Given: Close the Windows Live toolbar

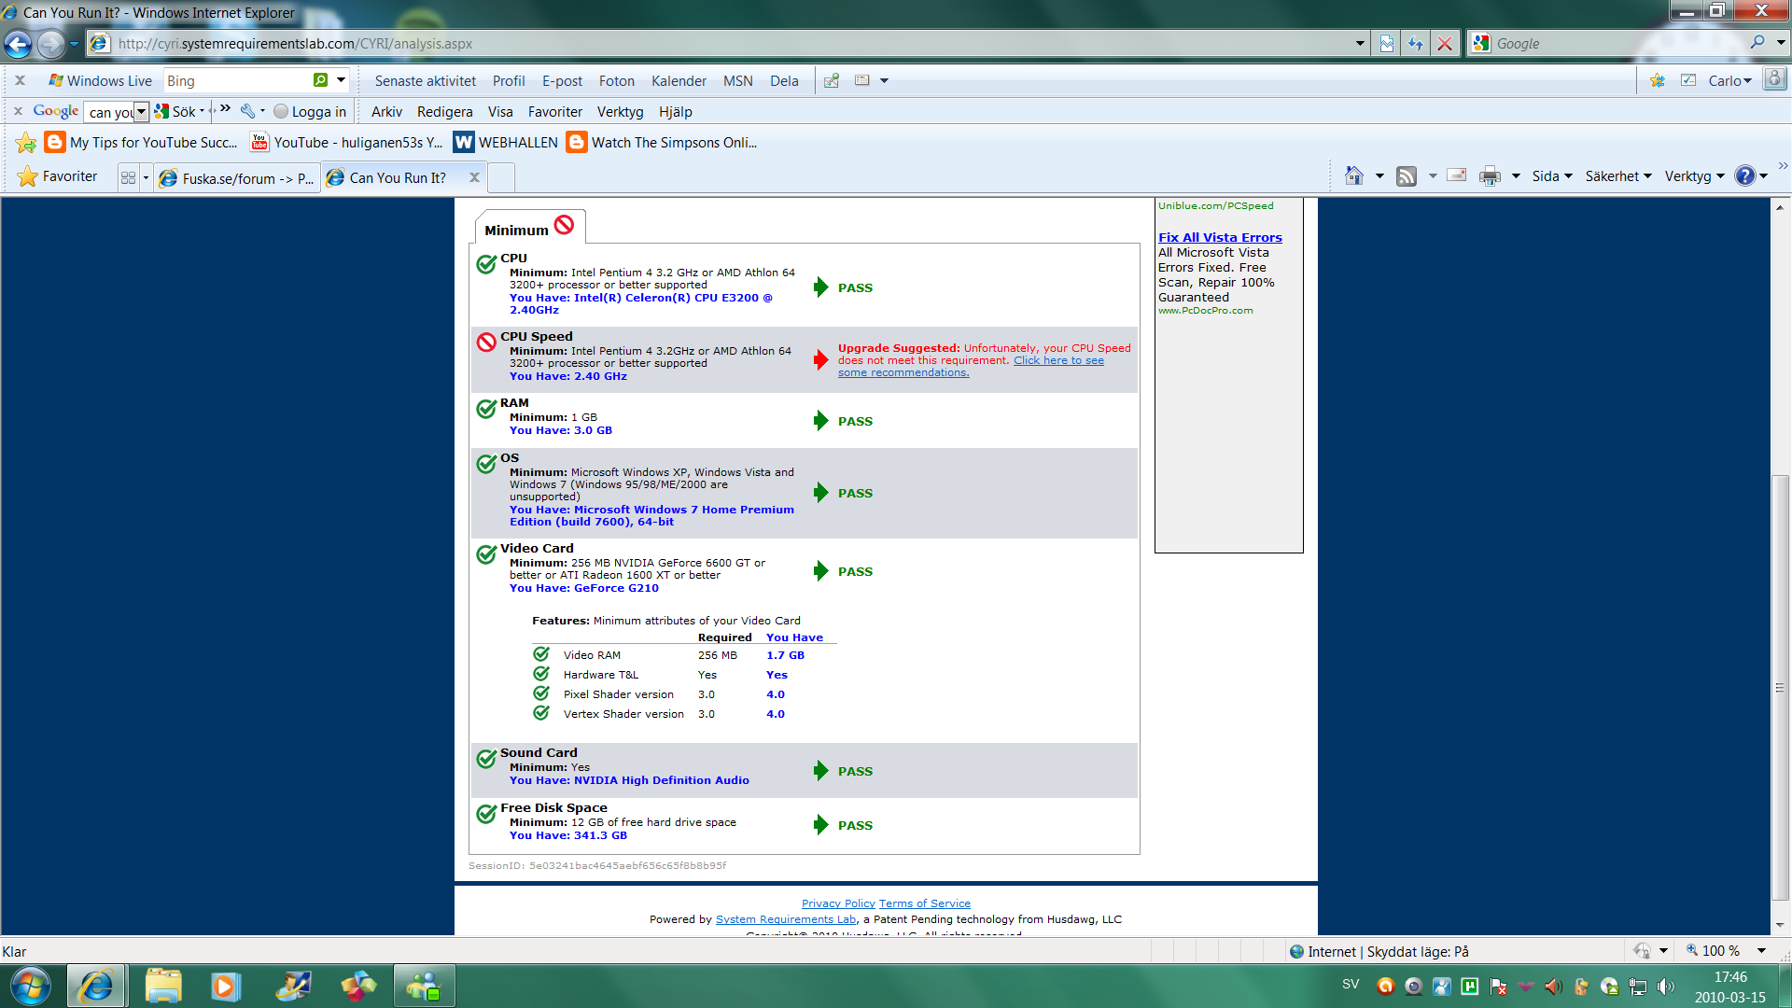Looking at the screenshot, I should click(20, 80).
